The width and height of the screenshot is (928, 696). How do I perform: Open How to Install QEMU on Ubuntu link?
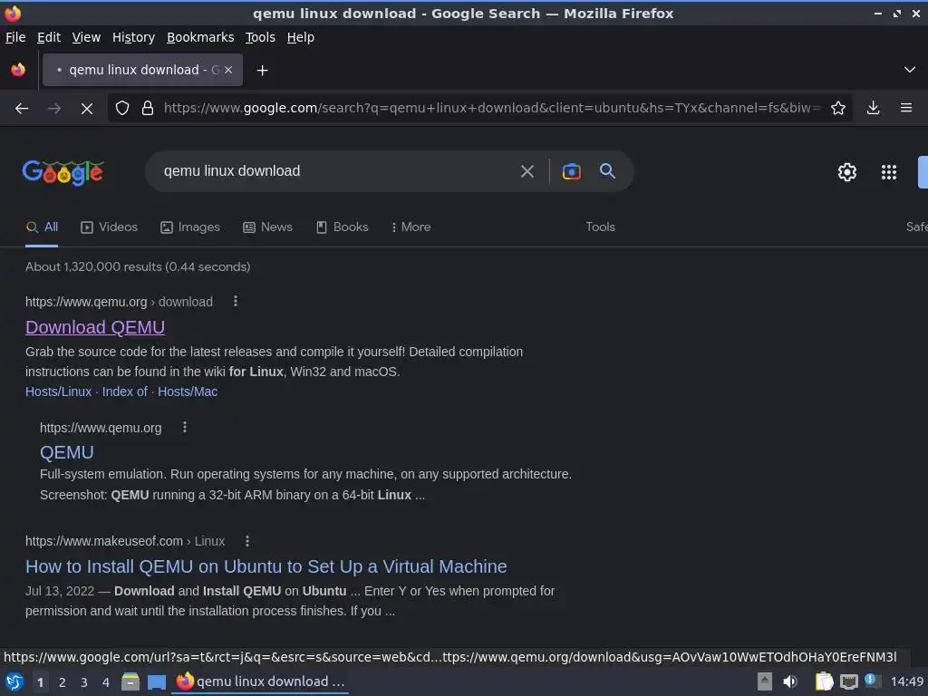coord(266,567)
